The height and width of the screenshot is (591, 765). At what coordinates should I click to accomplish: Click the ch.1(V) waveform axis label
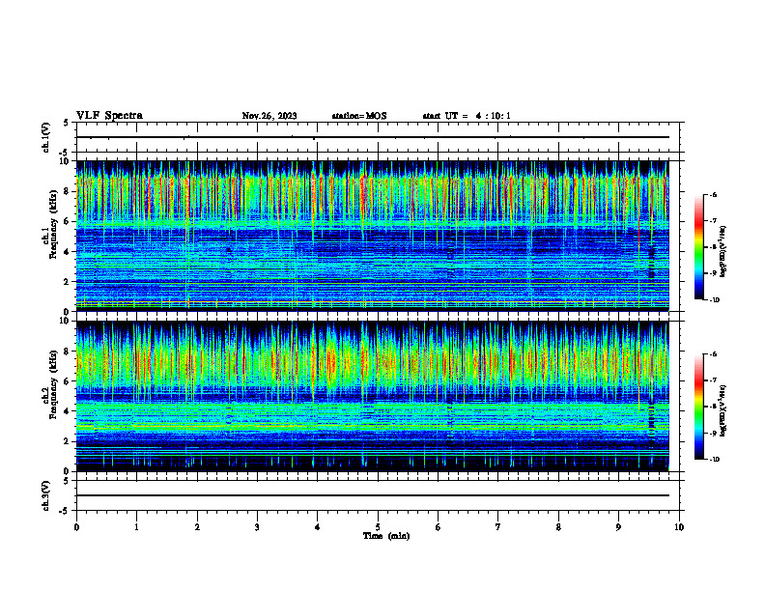tap(46, 137)
